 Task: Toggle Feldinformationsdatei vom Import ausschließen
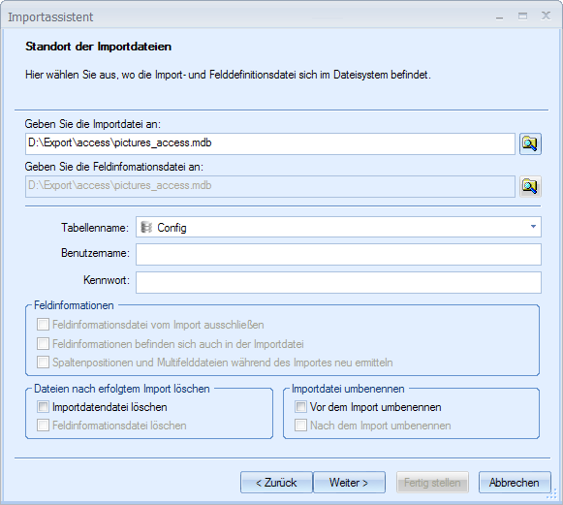(x=43, y=325)
